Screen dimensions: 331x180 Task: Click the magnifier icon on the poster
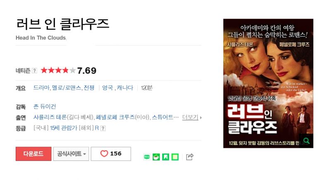coord(306,141)
